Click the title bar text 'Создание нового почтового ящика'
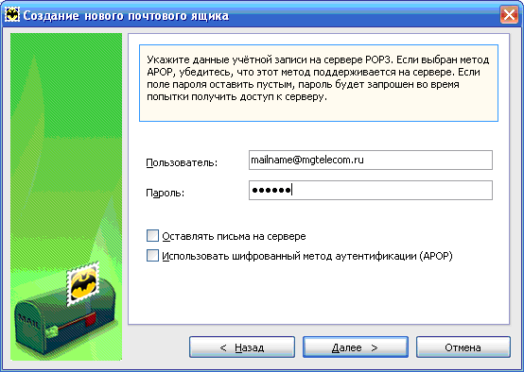This screenshot has height=372, width=524. coord(126,15)
